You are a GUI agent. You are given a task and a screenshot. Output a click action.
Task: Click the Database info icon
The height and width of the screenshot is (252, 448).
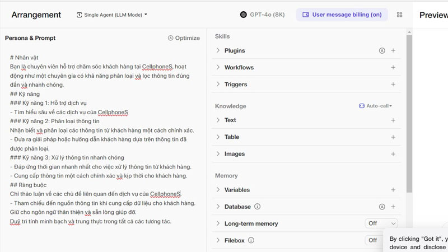click(x=257, y=207)
